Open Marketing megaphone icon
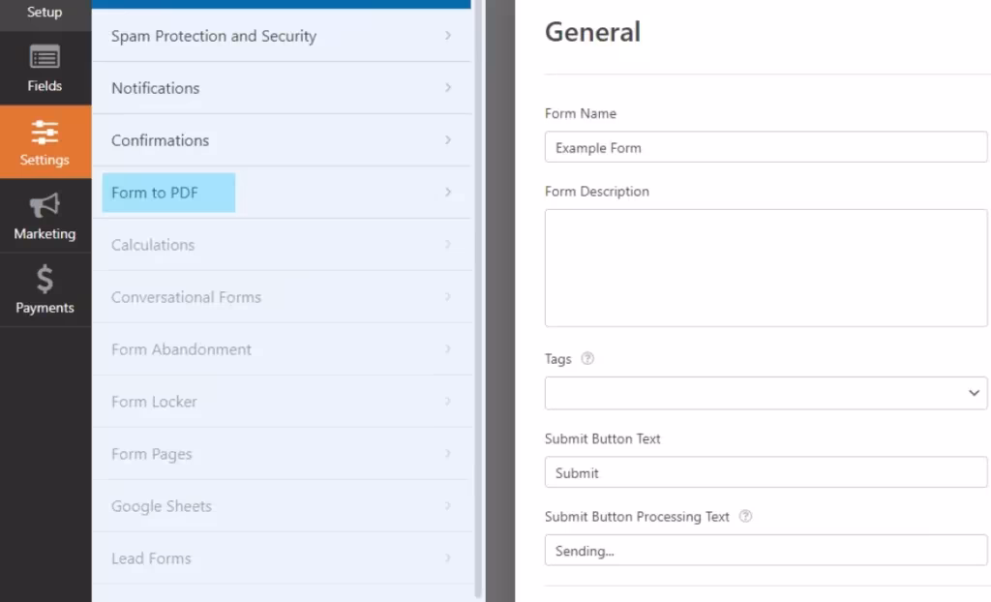The height and width of the screenshot is (602, 991). 45,205
